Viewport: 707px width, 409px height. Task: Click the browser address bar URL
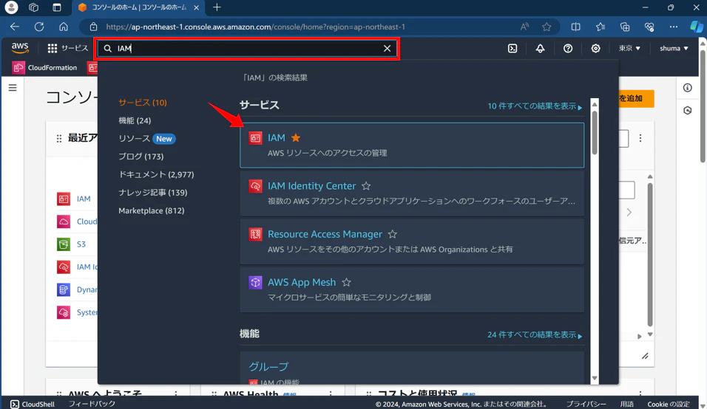255,27
